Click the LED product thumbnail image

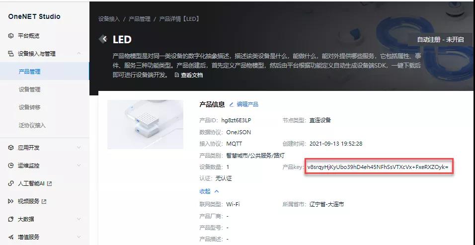click(x=146, y=124)
